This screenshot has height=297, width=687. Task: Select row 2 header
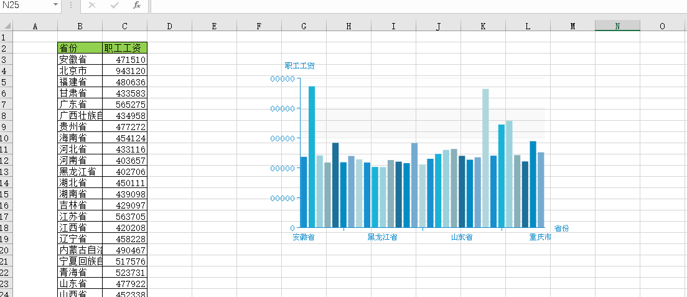[6, 48]
